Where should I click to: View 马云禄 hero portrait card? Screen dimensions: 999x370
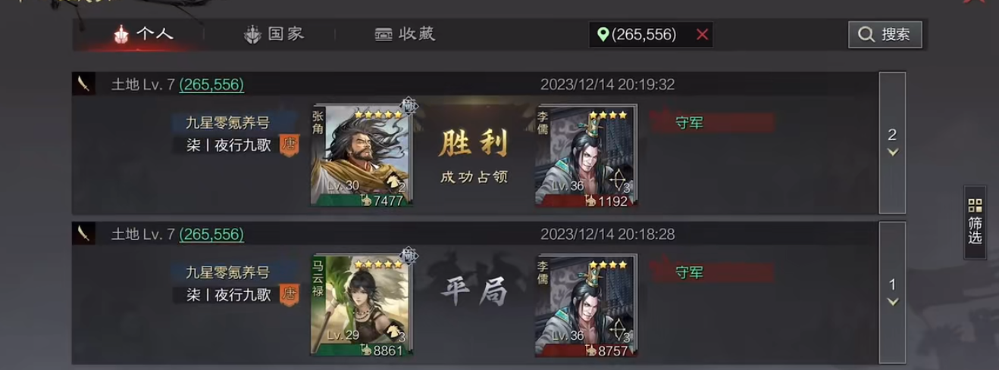tap(361, 305)
